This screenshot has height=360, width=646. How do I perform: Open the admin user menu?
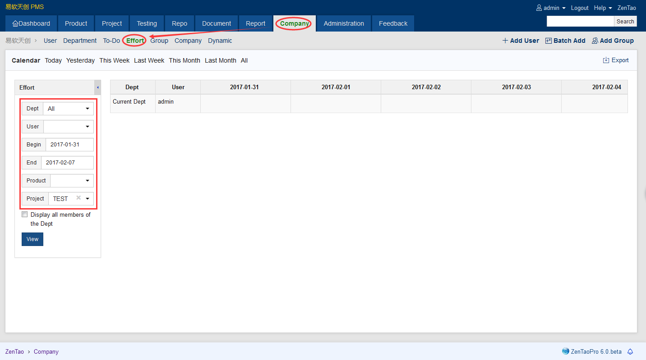point(551,8)
